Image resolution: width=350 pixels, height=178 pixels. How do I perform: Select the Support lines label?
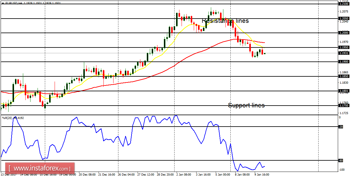(246, 106)
